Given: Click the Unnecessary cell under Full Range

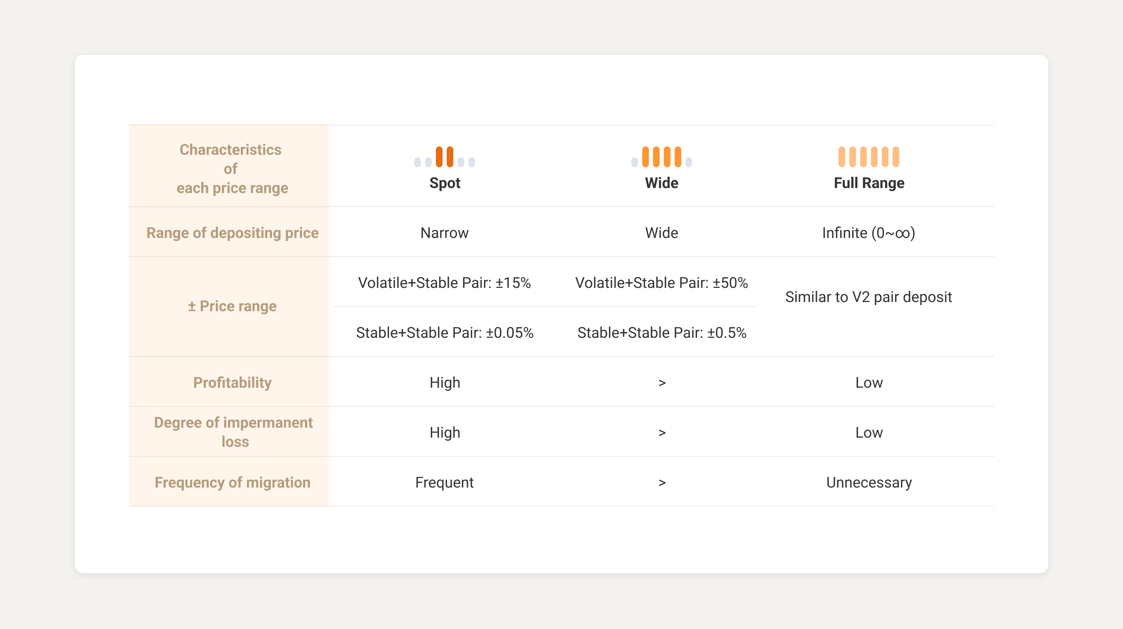Looking at the screenshot, I should point(869,482).
